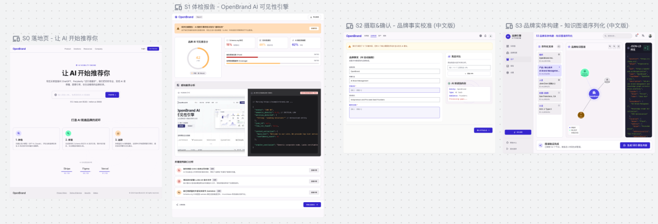Click the S2 frame device icon
The image size is (658, 224).
point(350,26)
